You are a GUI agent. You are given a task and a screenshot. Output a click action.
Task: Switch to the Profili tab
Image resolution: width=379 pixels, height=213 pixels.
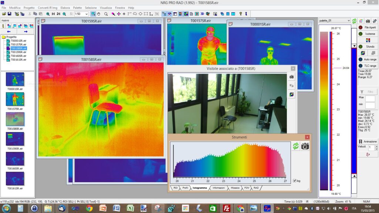(x=185, y=187)
